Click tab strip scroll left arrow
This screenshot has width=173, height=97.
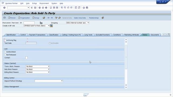point(164,34)
